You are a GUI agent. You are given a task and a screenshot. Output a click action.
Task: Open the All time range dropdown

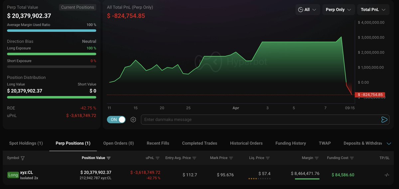[308, 10]
